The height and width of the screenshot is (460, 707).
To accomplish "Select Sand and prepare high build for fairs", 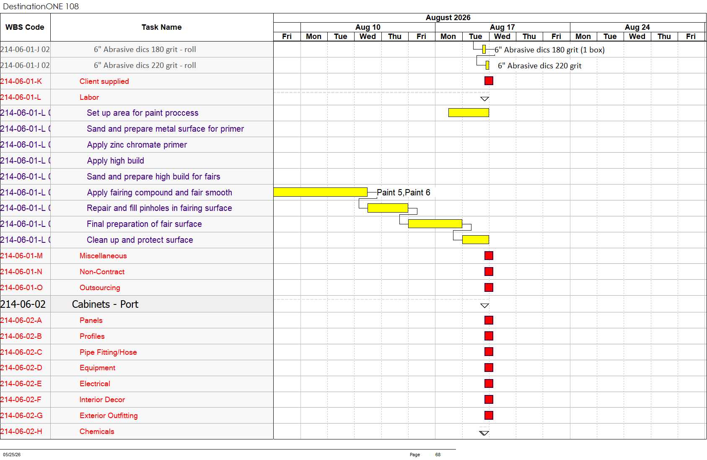I will point(153,177).
